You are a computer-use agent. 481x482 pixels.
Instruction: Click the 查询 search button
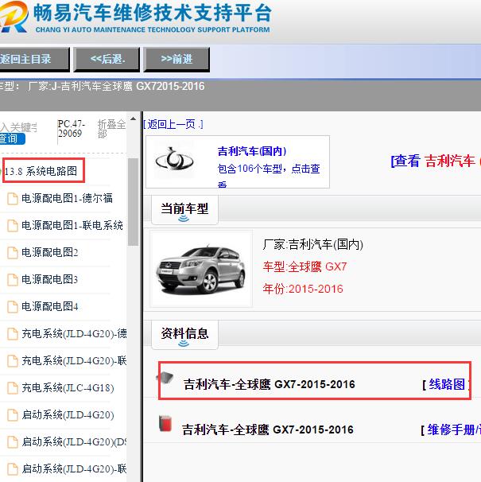click(12, 138)
